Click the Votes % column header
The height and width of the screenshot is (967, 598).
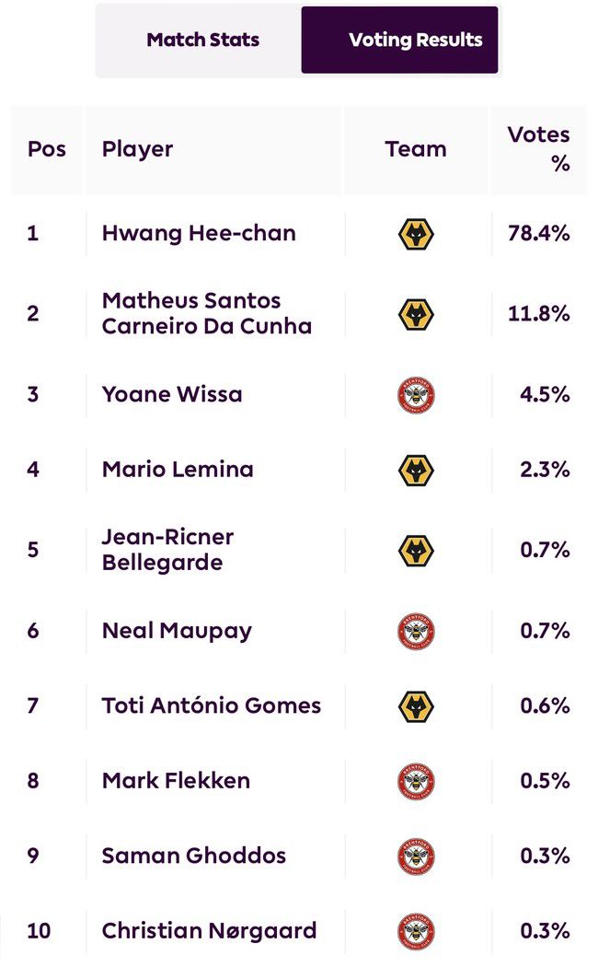[x=539, y=149]
